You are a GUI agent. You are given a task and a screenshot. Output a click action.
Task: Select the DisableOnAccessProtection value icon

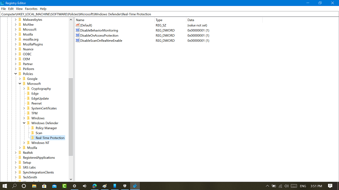[x=78, y=35]
